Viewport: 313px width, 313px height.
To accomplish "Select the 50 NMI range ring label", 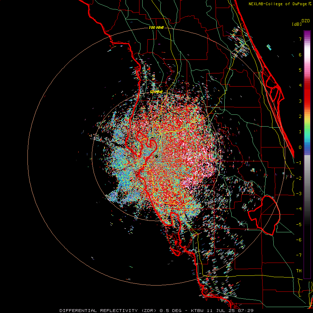I will click(x=156, y=92).
